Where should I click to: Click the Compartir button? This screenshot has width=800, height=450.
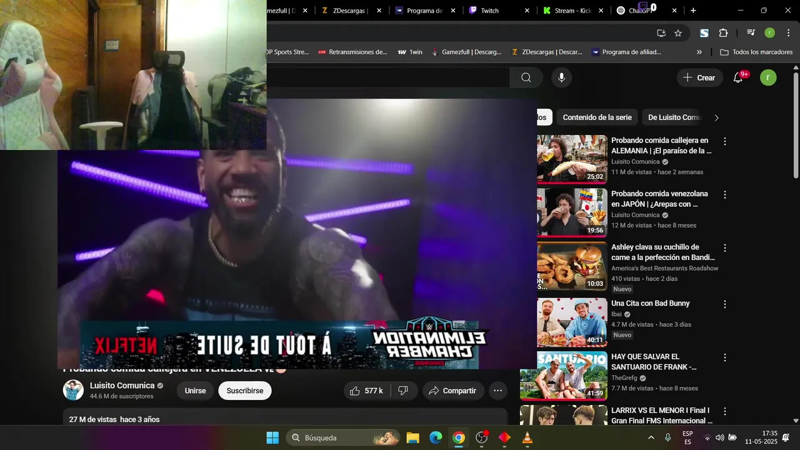pyautogui.click(x=453, y=391)
